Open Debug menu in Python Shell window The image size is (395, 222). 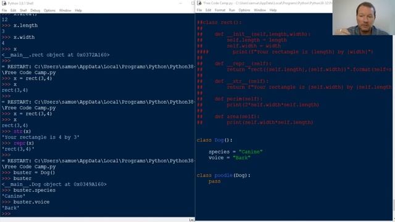click(x=35, y=10)
